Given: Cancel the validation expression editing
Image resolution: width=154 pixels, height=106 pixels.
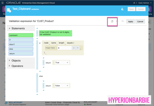Looking at the screenshot, I should pos(140,22).
